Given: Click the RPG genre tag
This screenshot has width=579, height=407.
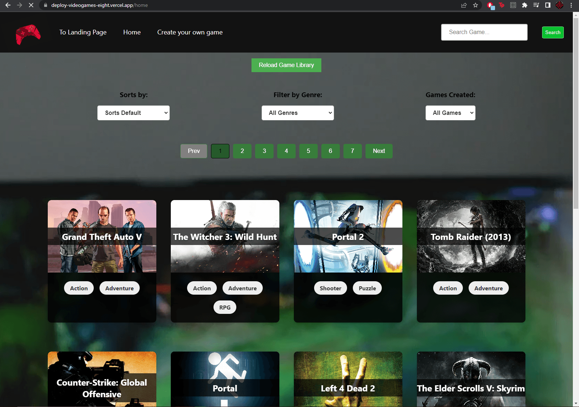Looking at the screenshot, I should pyautogui.click(x=225, y=307).
